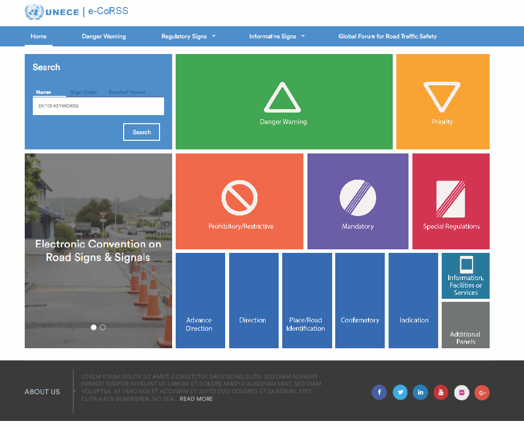524x427 pixels.
Task: Click the Enter Keywords search field
Action: click(x=98, y=106)
